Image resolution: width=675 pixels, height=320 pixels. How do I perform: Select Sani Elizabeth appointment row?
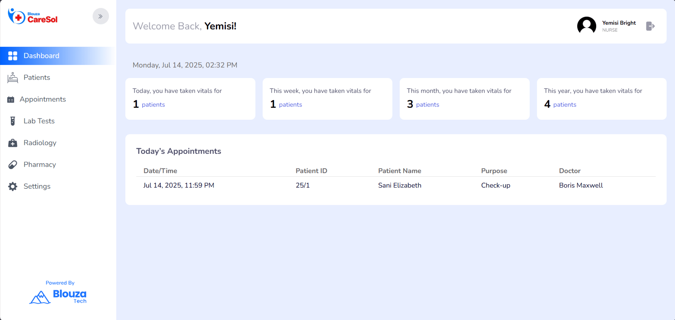399,185
